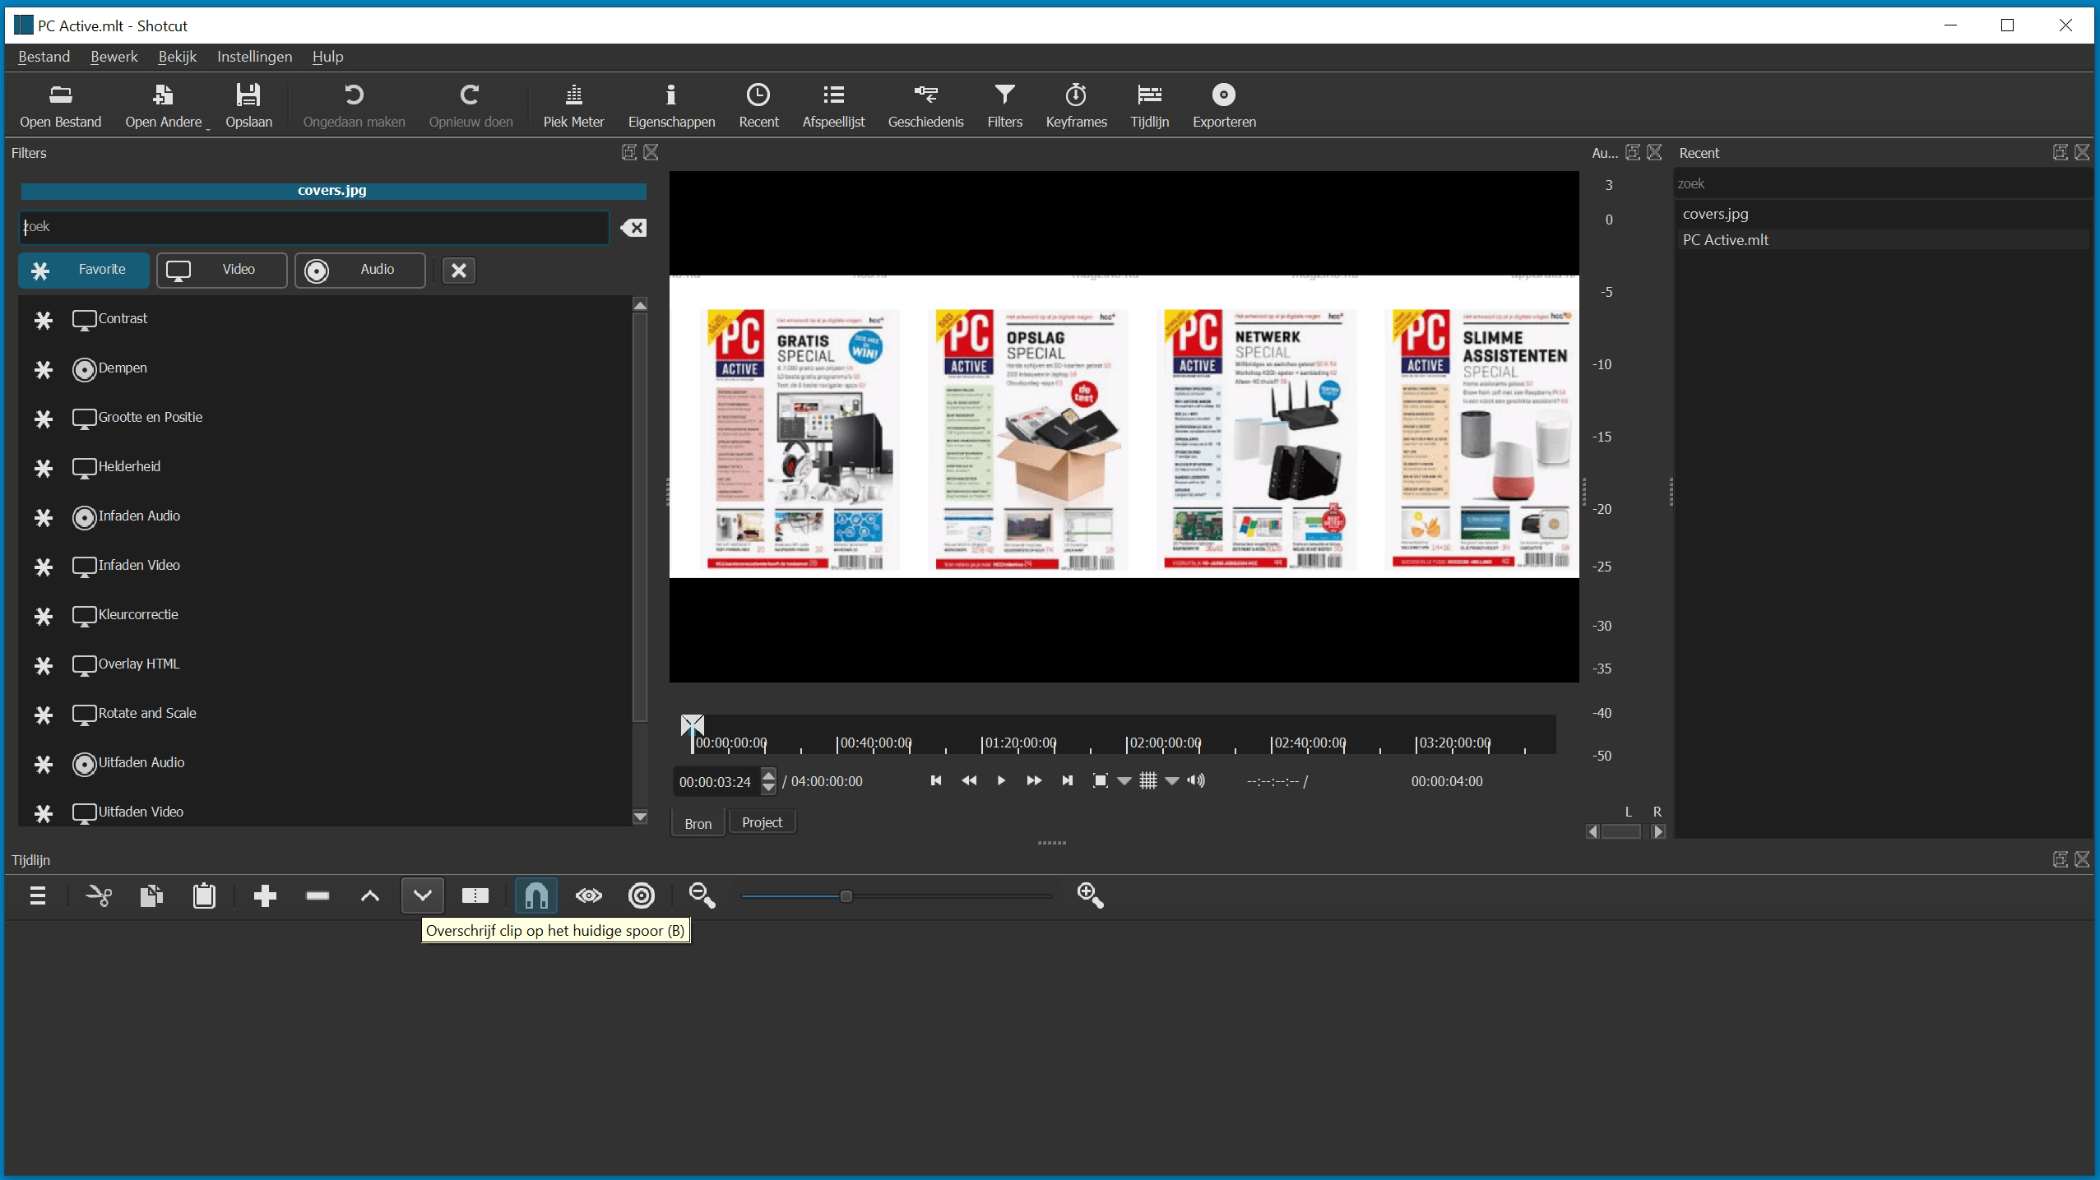The width and height of the screenshot is (2100, 1180).
Task: Open Eigenschappen properties panel
Action: [x=671, y=106]
